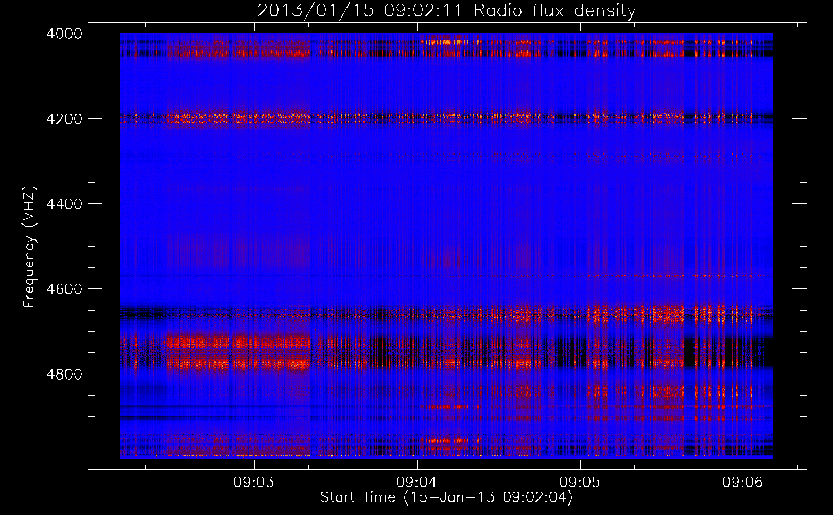The height and width of the screenshot is (515, 833).
Task: Click the 09:03 time tick label
Action: point(254,483)
